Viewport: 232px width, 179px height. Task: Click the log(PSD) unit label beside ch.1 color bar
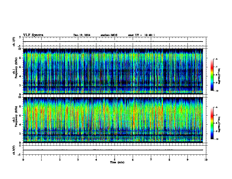click(x=219, y=76)
